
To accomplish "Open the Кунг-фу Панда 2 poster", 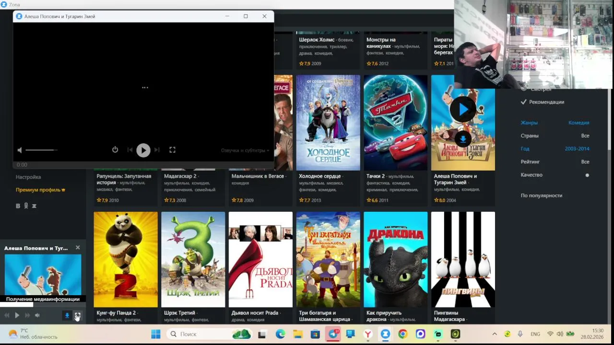I will pos(126,259).
